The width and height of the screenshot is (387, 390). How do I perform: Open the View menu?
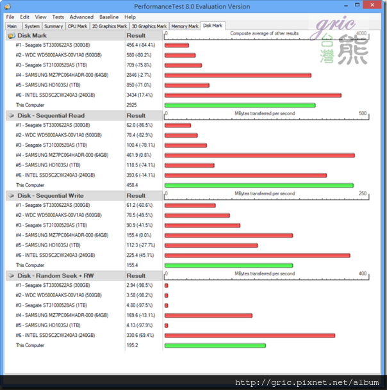pos(40,17)
